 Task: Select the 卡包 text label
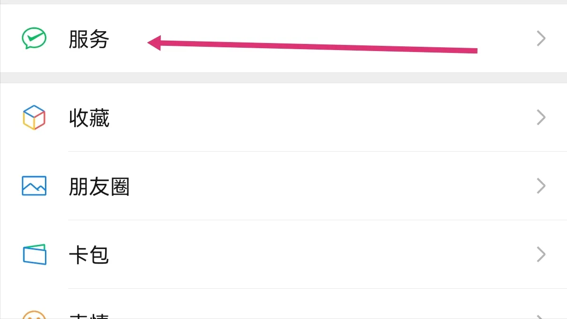(89, 255)
